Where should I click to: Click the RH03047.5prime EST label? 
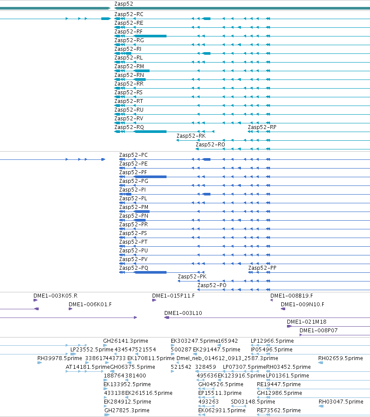pos(341,402)
